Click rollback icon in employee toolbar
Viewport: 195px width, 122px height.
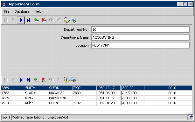[x=59, y=80]
